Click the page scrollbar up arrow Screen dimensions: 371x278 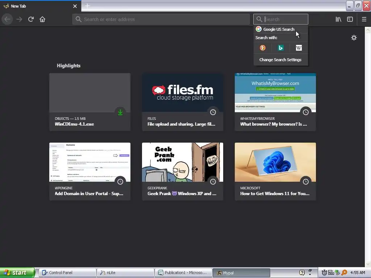[x=368, y=30]
